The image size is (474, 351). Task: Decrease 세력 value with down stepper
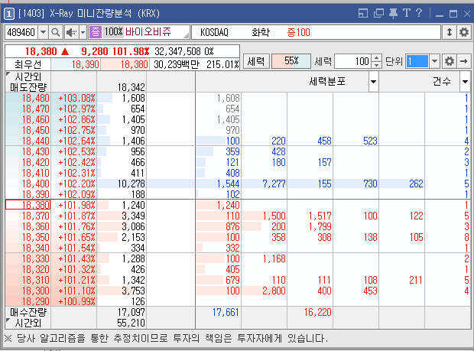(x=376, y=65)
